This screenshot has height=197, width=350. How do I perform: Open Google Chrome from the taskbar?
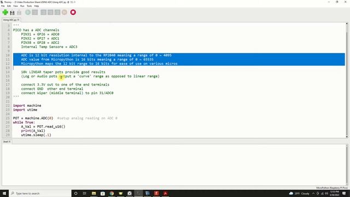pyautogui.click(x=112, y=193)
